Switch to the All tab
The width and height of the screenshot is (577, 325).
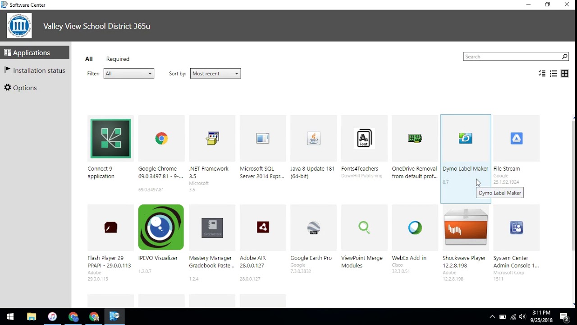click(89, 59)
